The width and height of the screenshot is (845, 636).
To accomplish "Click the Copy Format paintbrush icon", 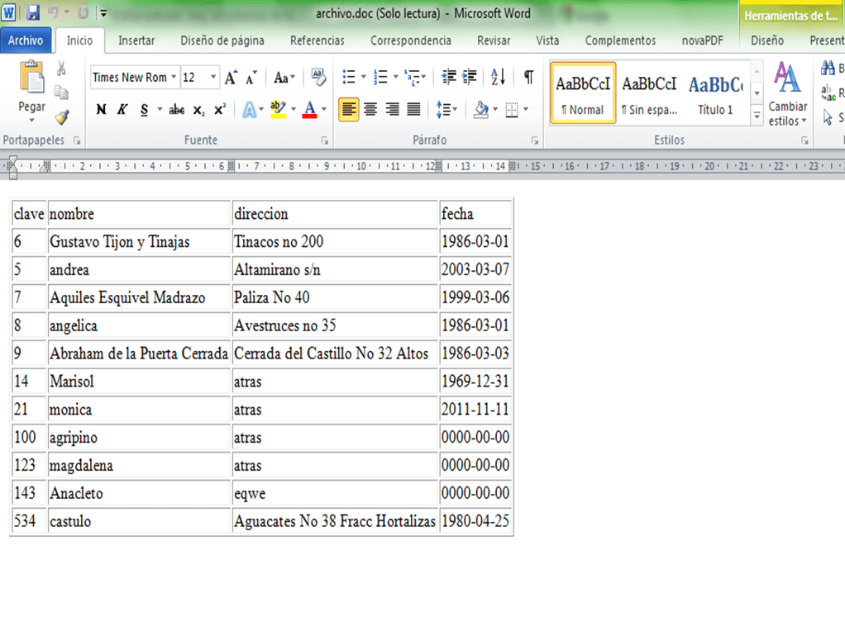I will [62, 117].
